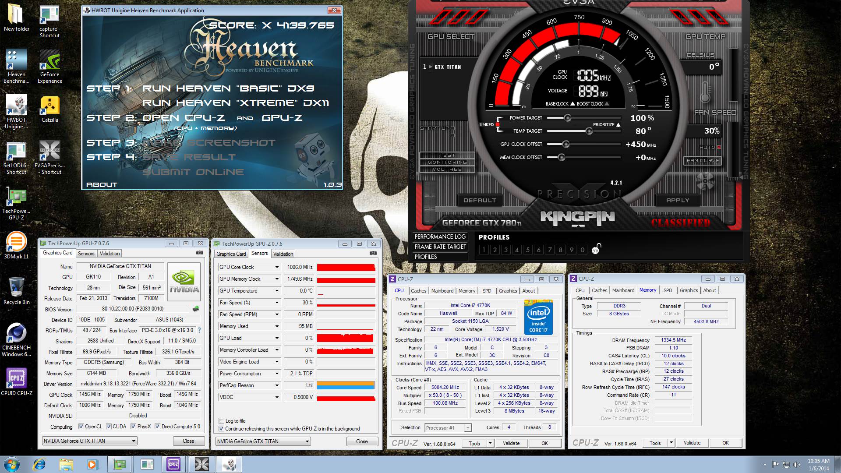Click OK in the CPU-Z Memory window
Viewport: 841px width, 473px height.
[725, 443]
